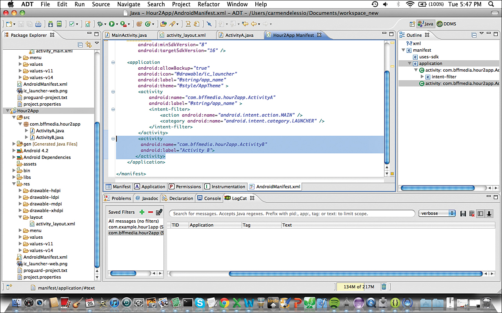Toggle LogCat scroll lock arrow icon
This screenshot has height=313, width=502.
[489, 214]
